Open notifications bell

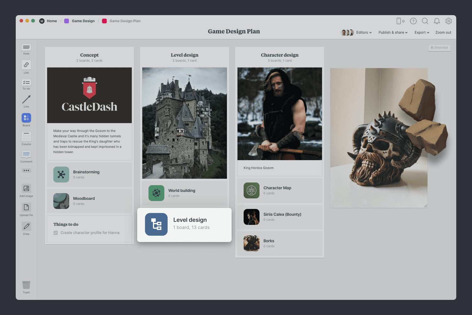point(437,21)
